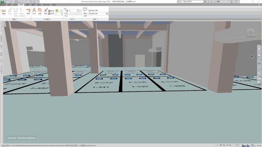Click the Open file icon in quick access toolbar

tap(11, 2)
